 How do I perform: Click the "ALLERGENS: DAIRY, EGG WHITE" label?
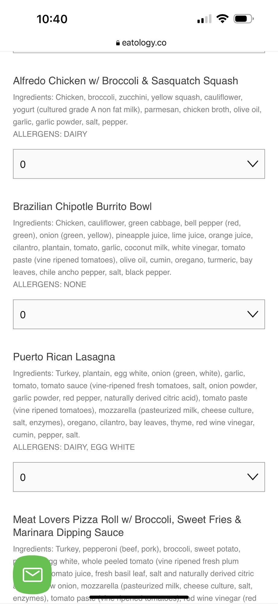click(74, 447)
